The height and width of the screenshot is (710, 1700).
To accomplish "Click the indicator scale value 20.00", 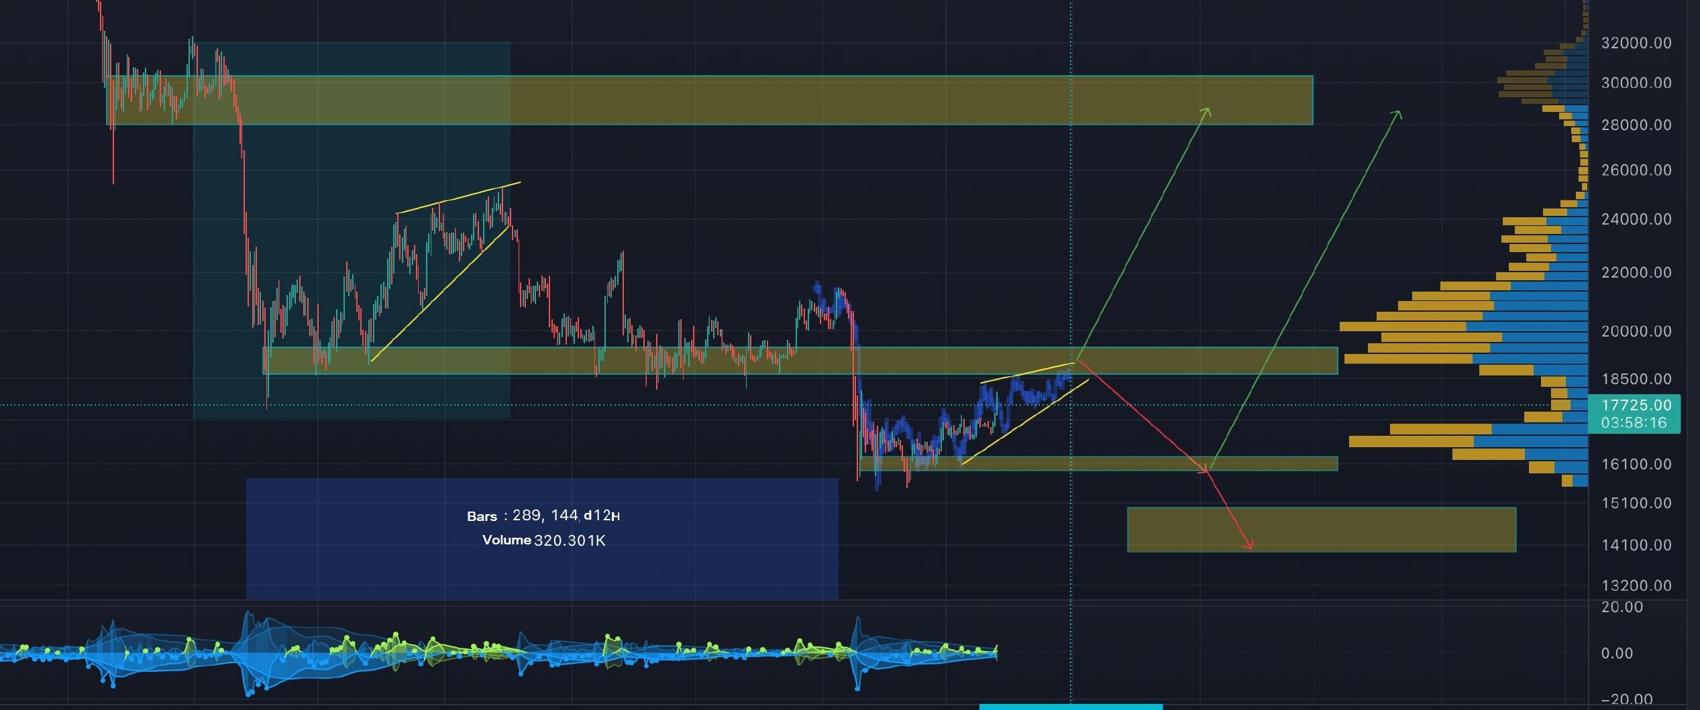I will coord(1622,607).
